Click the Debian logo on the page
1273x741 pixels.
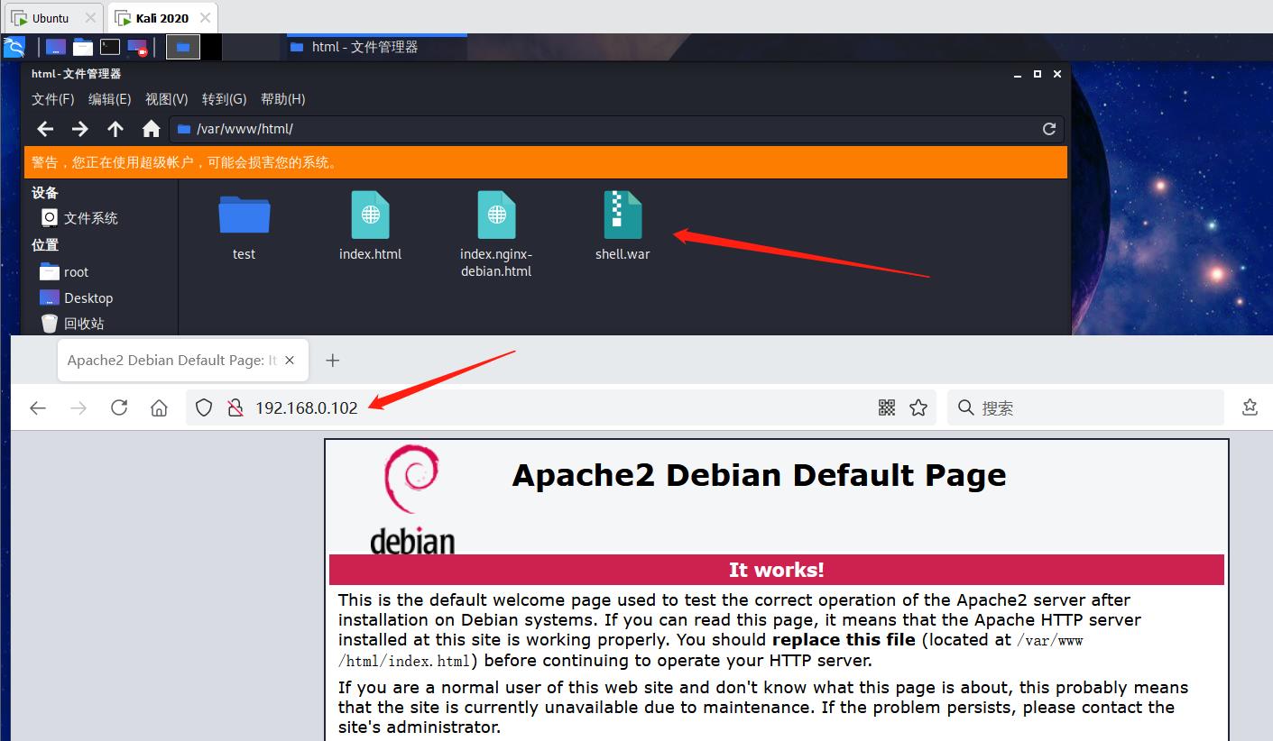[412, 499]
